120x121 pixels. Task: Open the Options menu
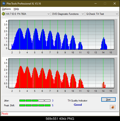tap(6, 9)
